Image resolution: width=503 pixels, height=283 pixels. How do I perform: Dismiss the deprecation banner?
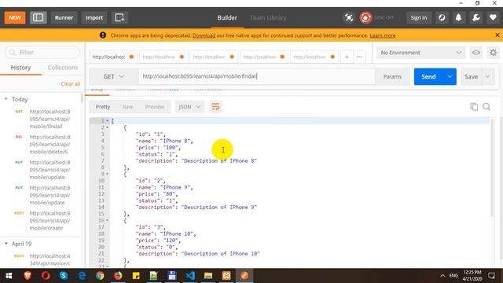[x=497, y=35]
